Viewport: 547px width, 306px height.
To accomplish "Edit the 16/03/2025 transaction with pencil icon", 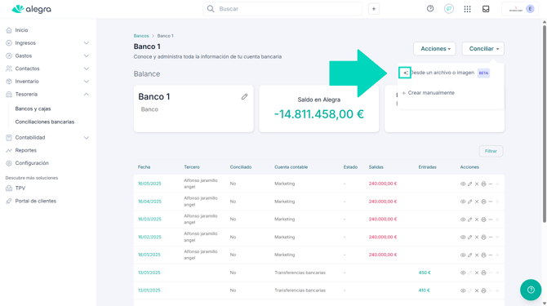I will pyautogui.click(x=470, y=220).
